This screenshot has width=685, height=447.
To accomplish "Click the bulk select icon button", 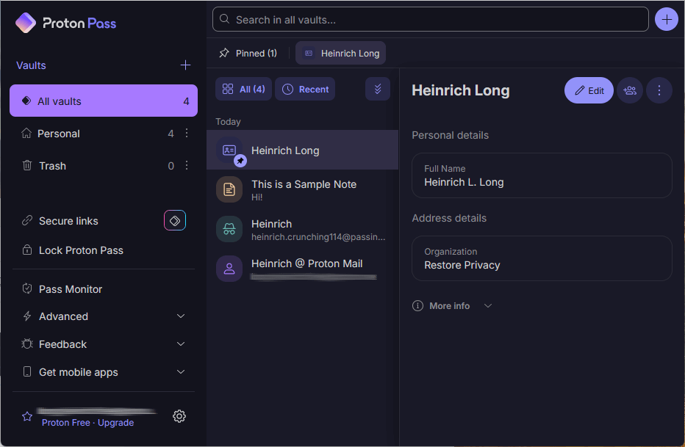I will point(378,89).
